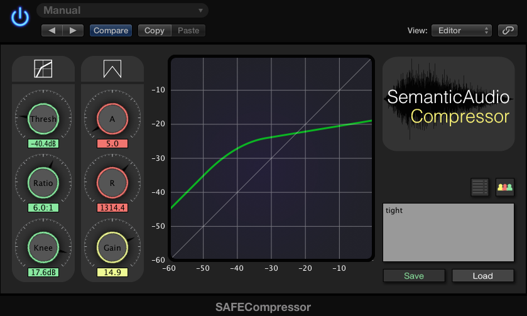Select the 14.9 gain value field

[112, 272]
